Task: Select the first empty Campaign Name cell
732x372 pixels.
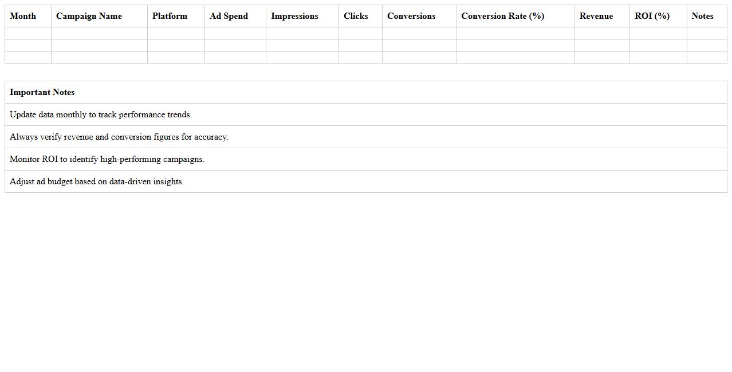Action: click(99, 33)
